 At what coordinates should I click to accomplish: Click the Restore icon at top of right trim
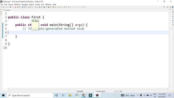point(173,10)
